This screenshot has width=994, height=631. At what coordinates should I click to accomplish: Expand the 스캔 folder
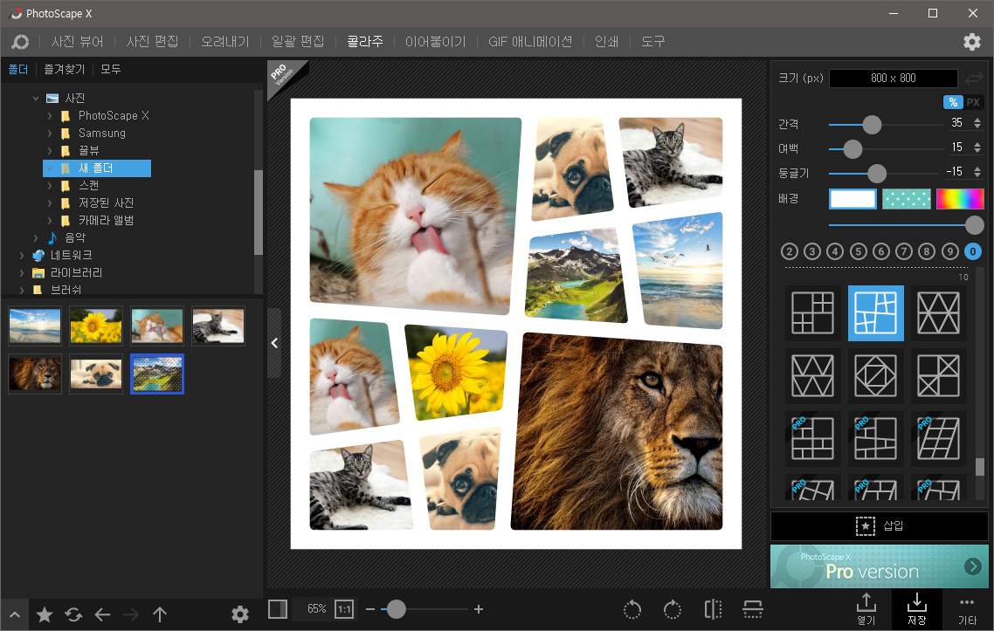point(50,186)
